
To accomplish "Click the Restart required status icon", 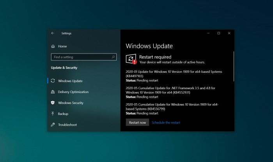I will click(x=131, y=59).
